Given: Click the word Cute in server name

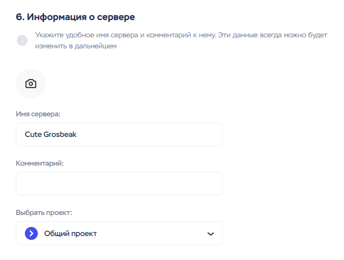Looking at the screenshot, I should [33, 135].
